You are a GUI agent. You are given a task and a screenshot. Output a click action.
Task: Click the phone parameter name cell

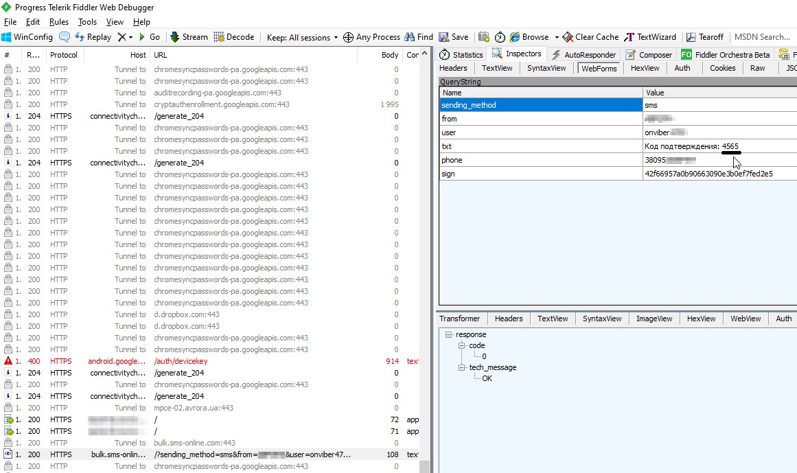pos(541,160)
